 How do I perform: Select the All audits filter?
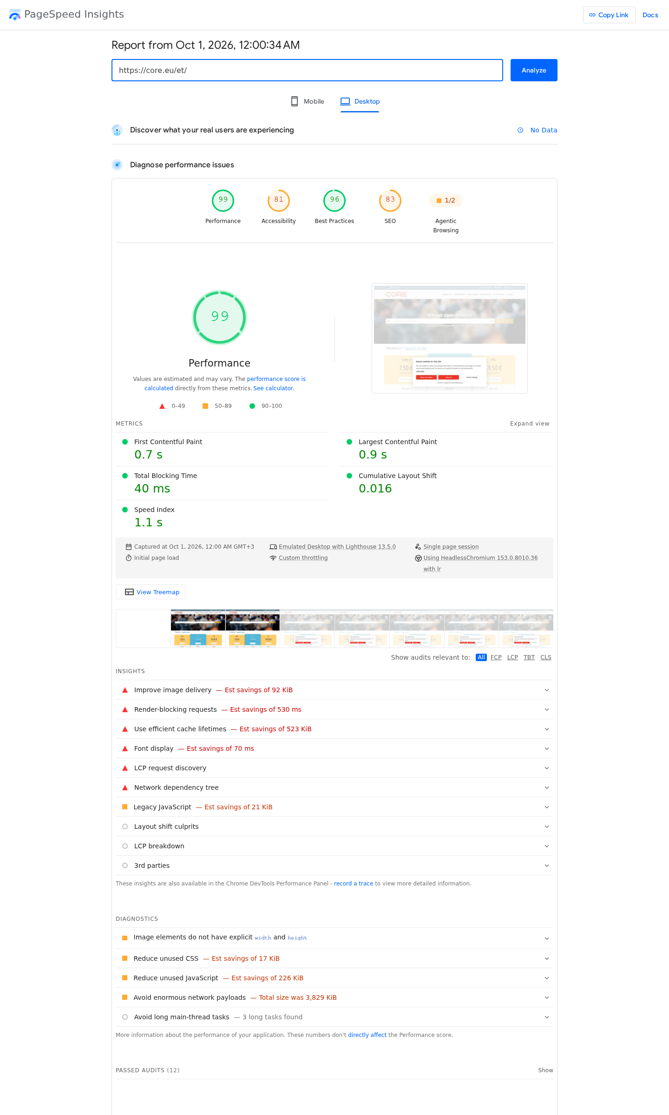(481, 657)
